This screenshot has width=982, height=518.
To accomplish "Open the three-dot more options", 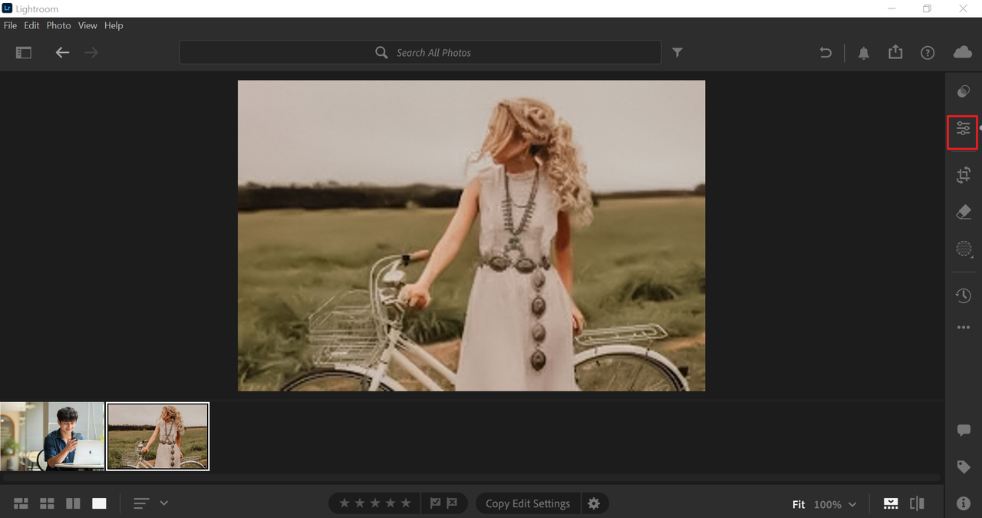I will pyautogui.click(x=964, y=328).
